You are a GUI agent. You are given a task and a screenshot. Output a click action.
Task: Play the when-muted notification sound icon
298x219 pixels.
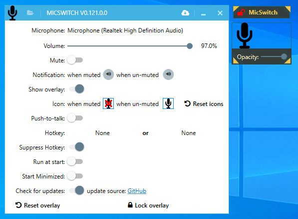click(x=108, y=74)
